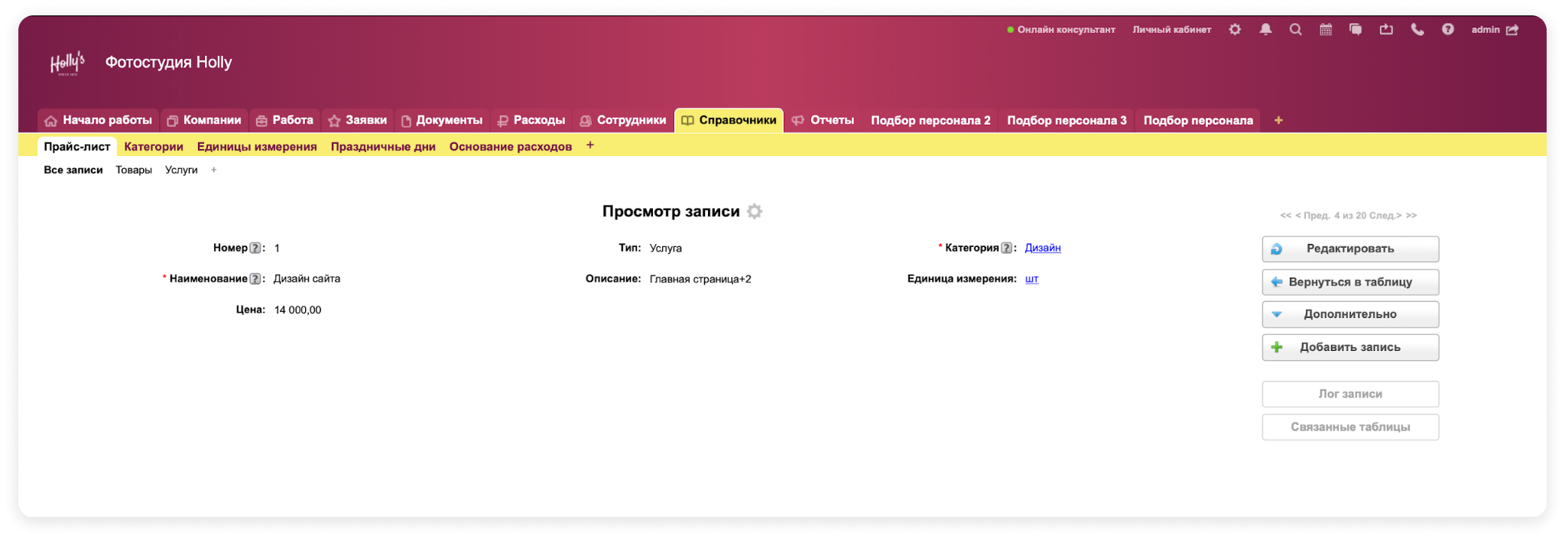Screen dimensions: 1565x539
Task: Open the chat messages icon
Action: pos(1356,30)
